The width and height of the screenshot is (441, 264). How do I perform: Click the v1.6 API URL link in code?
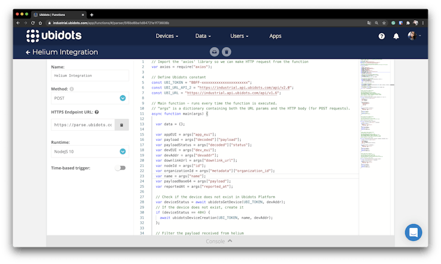pyautogui.click(x=232, y=93)
